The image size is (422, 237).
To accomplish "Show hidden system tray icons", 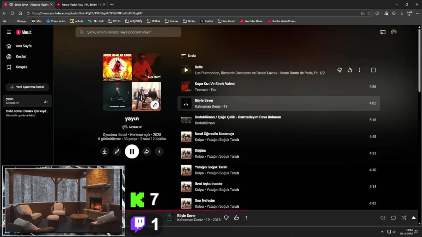I will (x=382, y=232).
